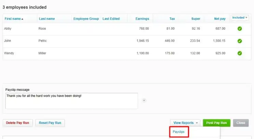
Task: Sort by Last Edited column header
Action: 111,19
